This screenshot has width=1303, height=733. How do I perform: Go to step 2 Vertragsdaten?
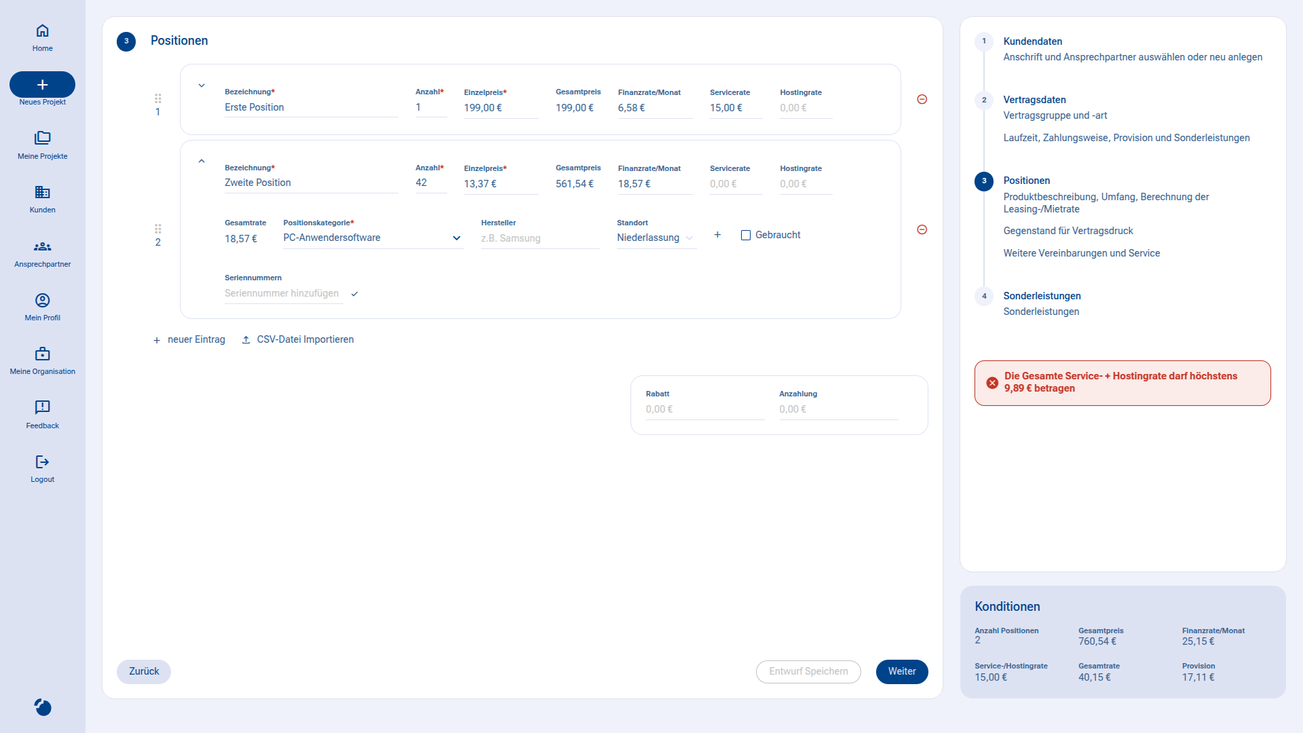pyautogui.click(x=1034, y=100)
